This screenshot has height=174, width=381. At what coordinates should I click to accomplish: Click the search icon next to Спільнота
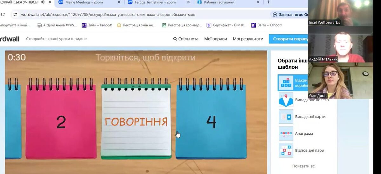[175, 39]
